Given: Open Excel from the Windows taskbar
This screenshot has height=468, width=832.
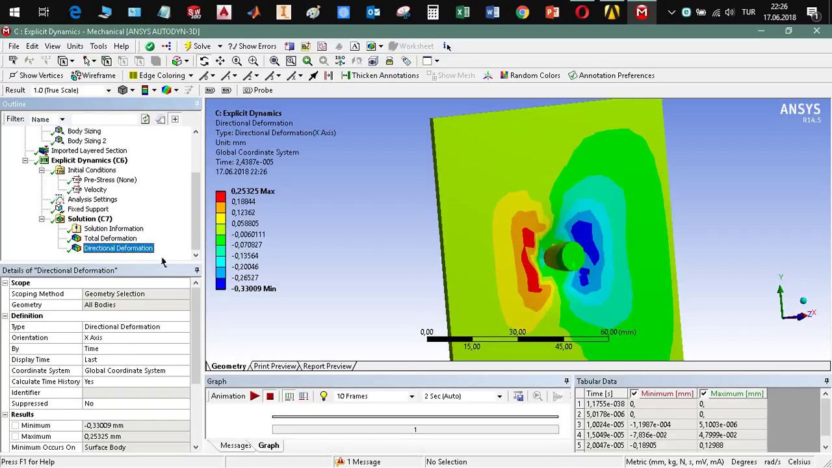Looking at the screenshot, I should (x=463, y=12).
